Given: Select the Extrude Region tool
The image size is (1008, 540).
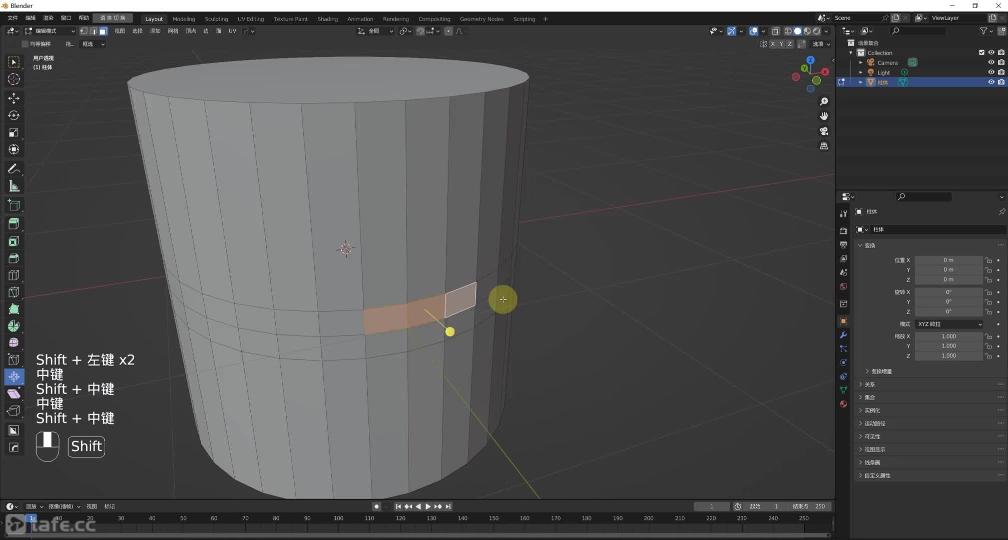Looking at the screenshot, I should 14,223.
